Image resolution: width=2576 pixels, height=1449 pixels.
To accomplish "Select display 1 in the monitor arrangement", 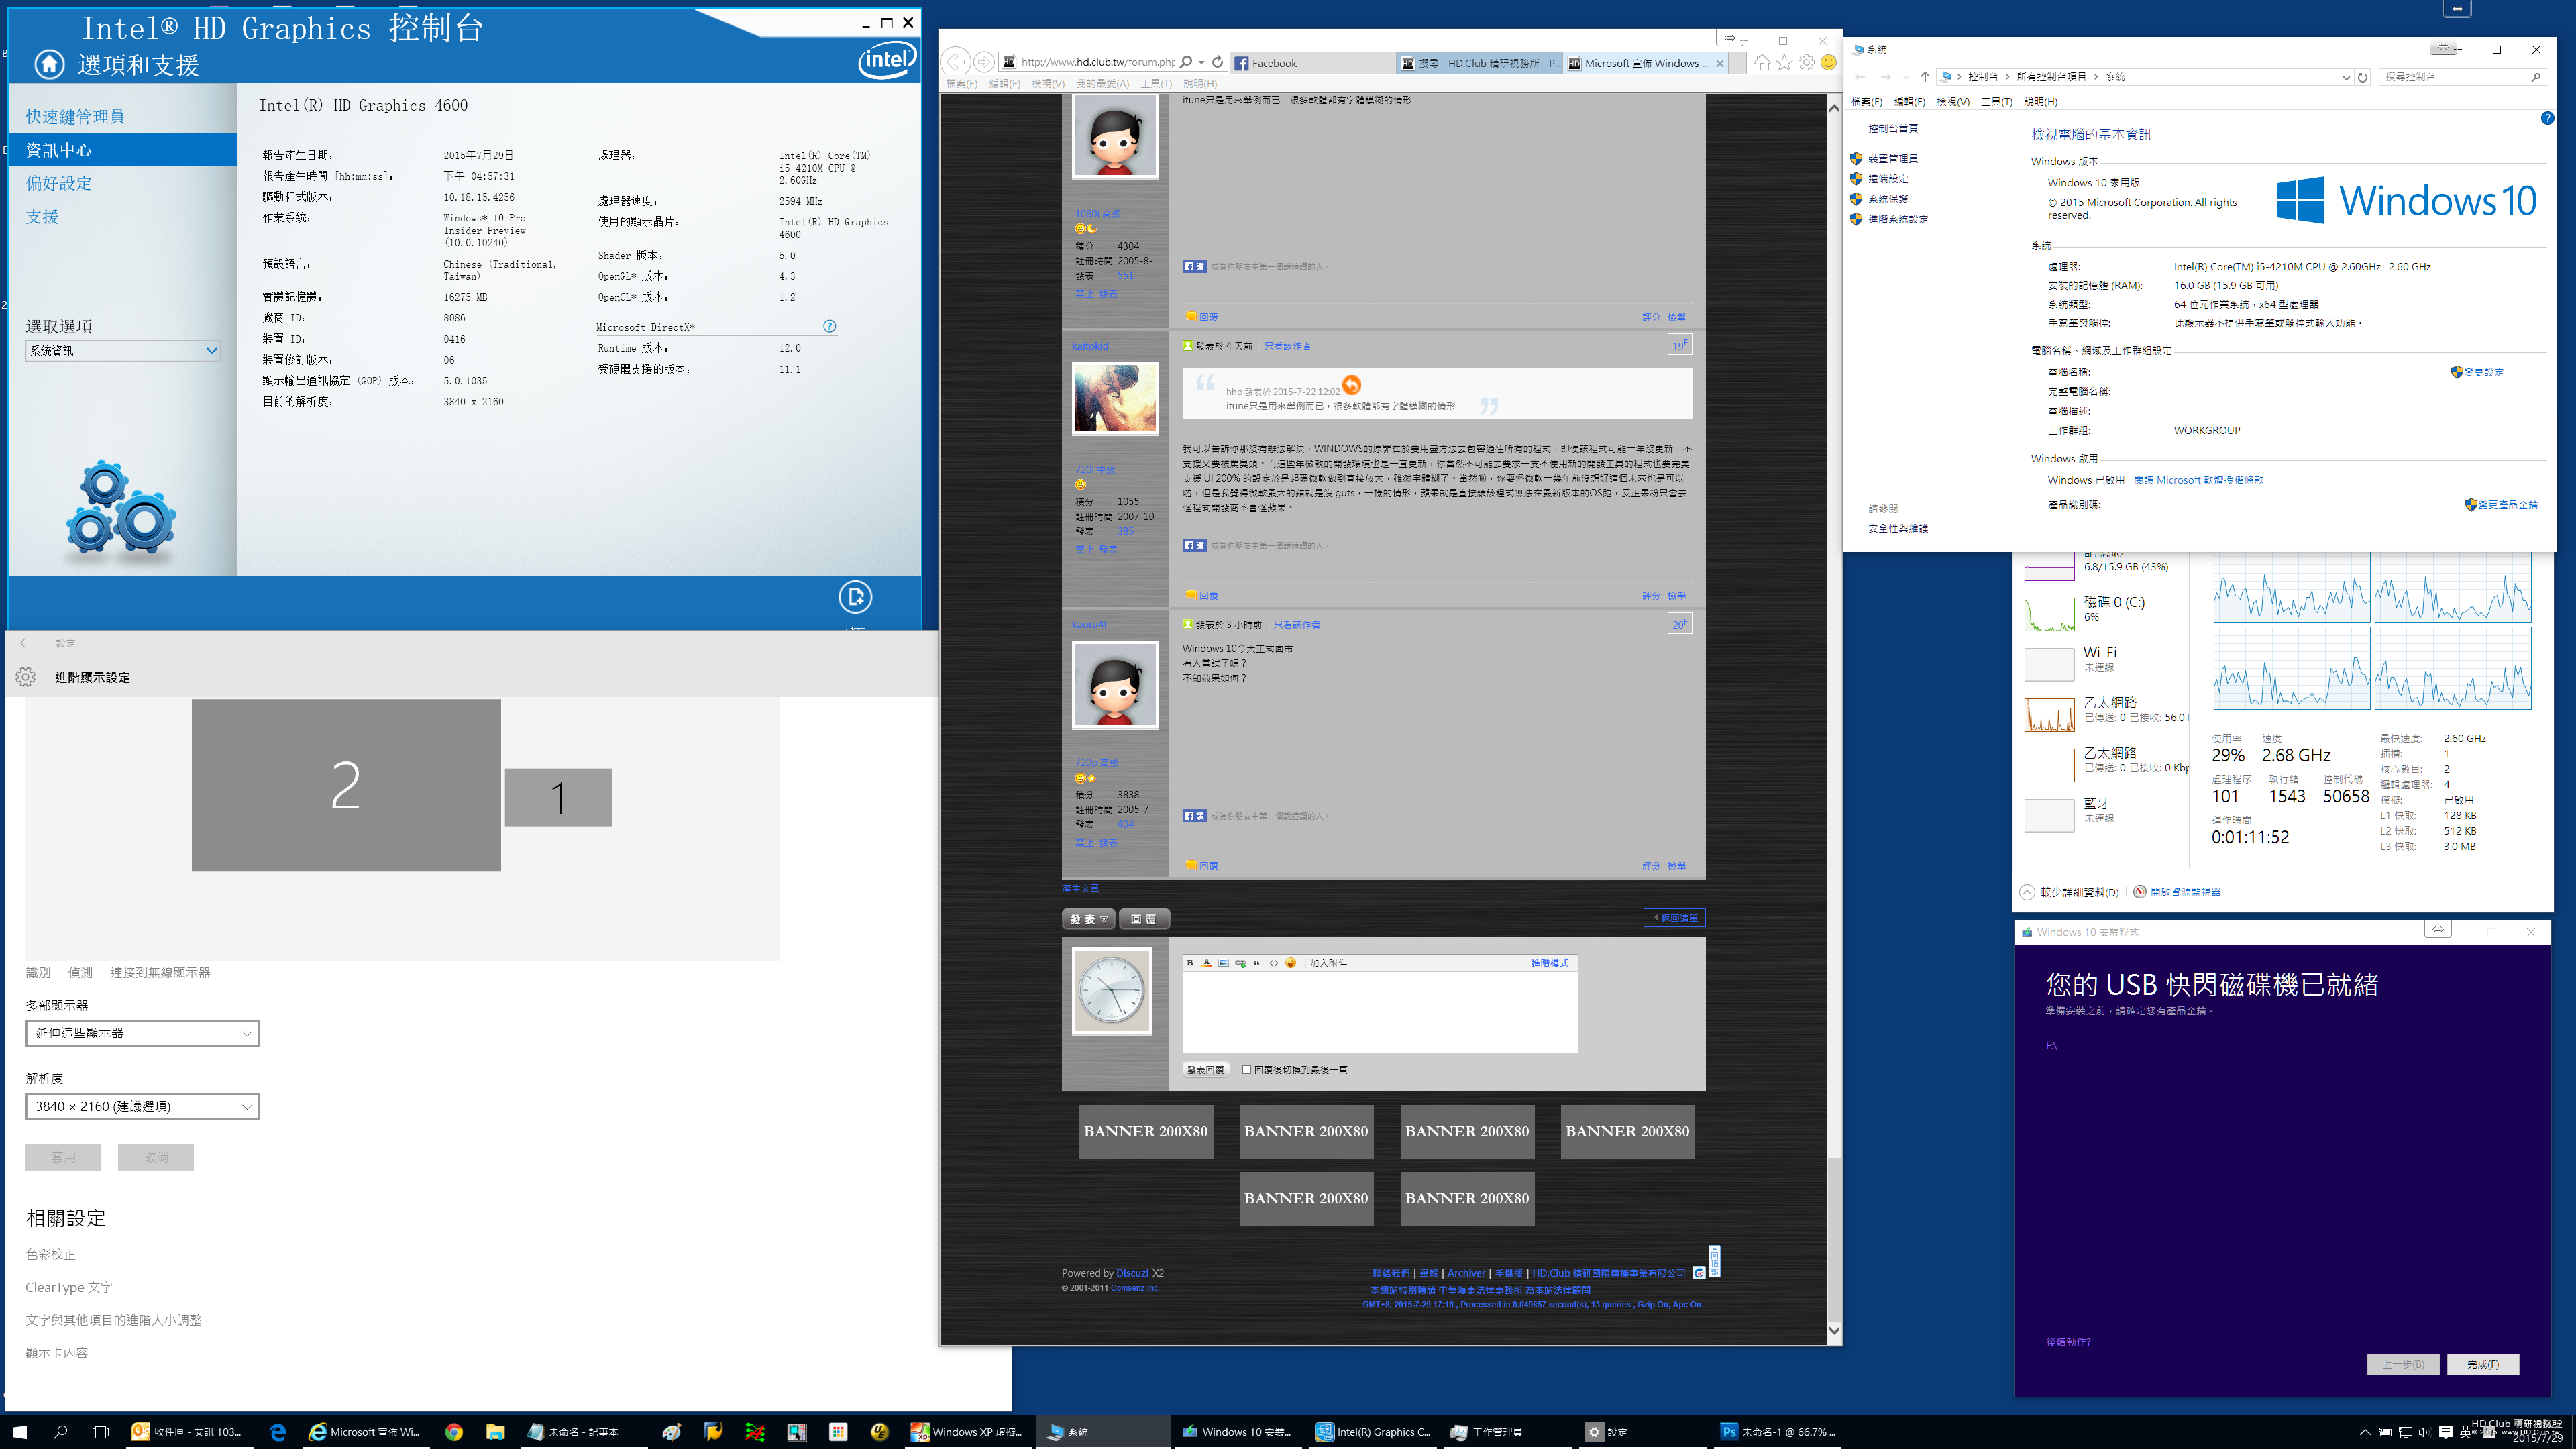I will pyautogui.click(x=558, y=798).
